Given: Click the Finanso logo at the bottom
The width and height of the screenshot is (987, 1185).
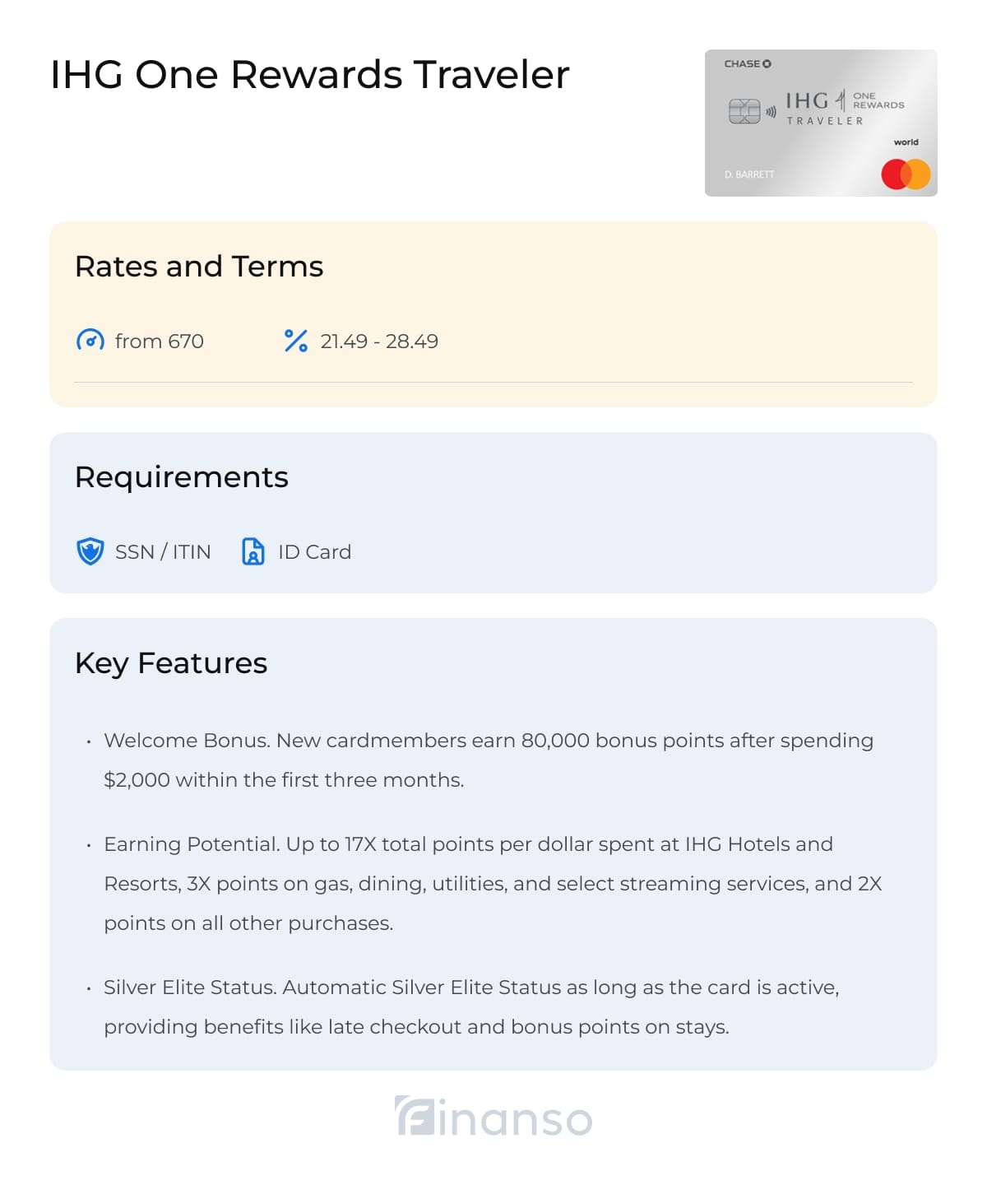Looking at the screenshot, I should click(493, 1118).
